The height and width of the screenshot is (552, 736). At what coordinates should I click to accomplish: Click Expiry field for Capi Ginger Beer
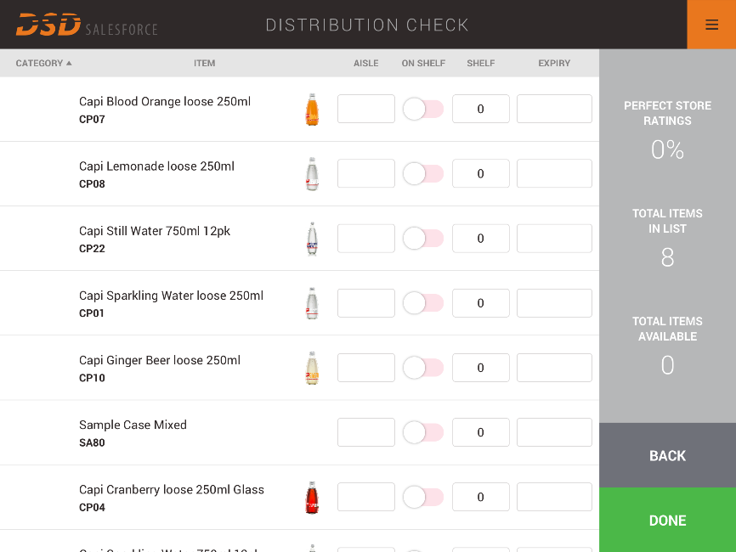(554, 368)
